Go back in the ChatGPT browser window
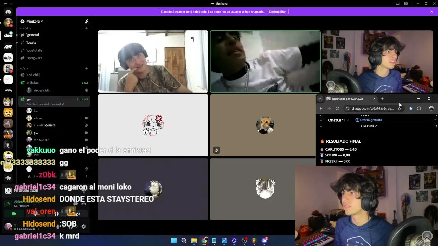Viewport: 438px width, 246px height. click(321, 108)
